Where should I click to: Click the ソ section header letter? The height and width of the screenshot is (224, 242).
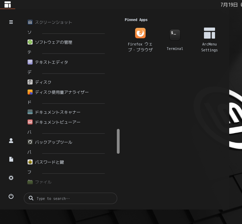pyautogui.click(x=29, y=32)
